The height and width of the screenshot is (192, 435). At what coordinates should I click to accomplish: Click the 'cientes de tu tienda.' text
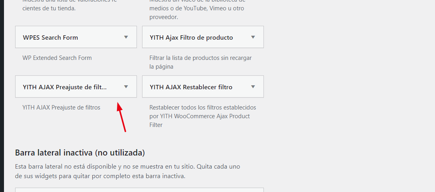click(x=49, y=8)
